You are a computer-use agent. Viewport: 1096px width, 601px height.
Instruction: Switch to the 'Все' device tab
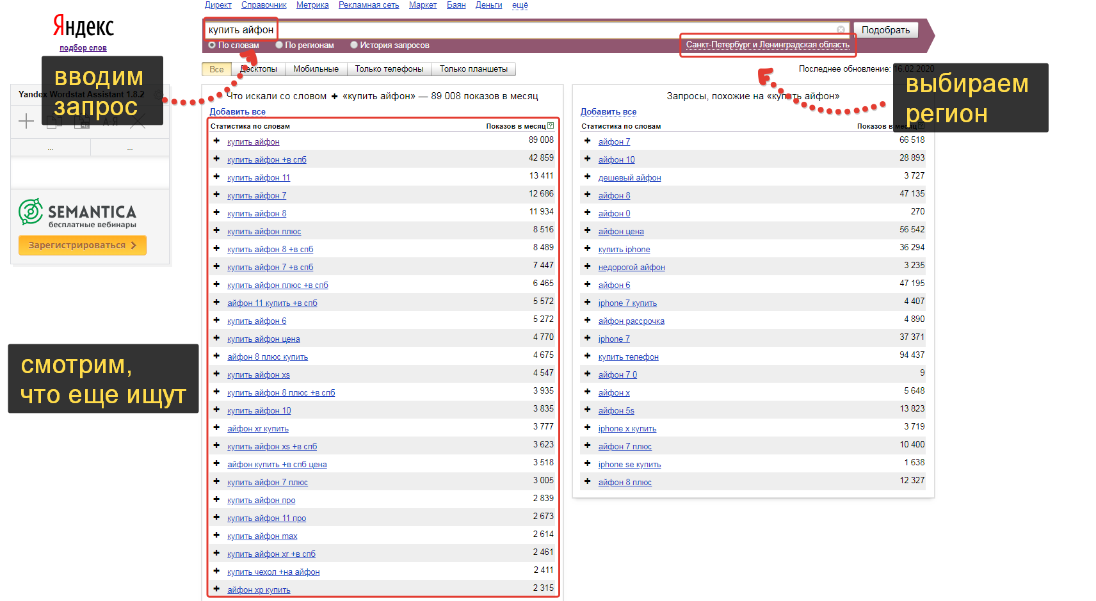[217, 69]
